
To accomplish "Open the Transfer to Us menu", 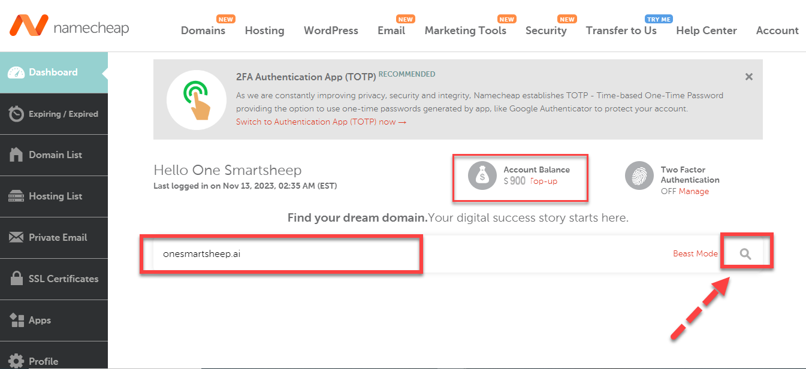I will (x=621, y=31).
